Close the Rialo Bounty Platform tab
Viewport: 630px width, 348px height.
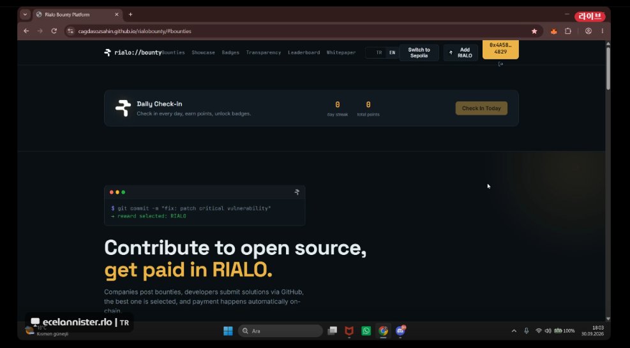(117, 15)
